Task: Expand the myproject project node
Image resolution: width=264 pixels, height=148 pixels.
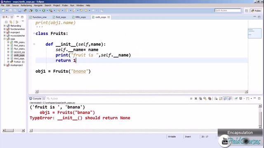Action: (x=5, y=32)
